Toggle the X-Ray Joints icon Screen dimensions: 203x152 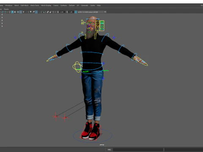point(53,12)
